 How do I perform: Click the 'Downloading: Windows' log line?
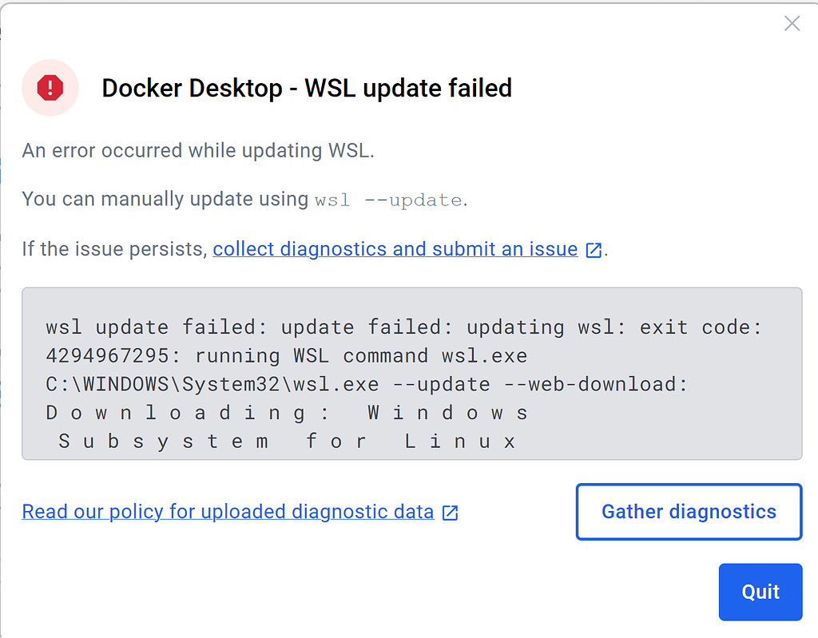[x=287, y=413]
